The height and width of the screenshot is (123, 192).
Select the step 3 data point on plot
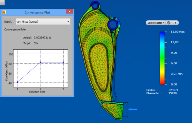click(64, 62)
